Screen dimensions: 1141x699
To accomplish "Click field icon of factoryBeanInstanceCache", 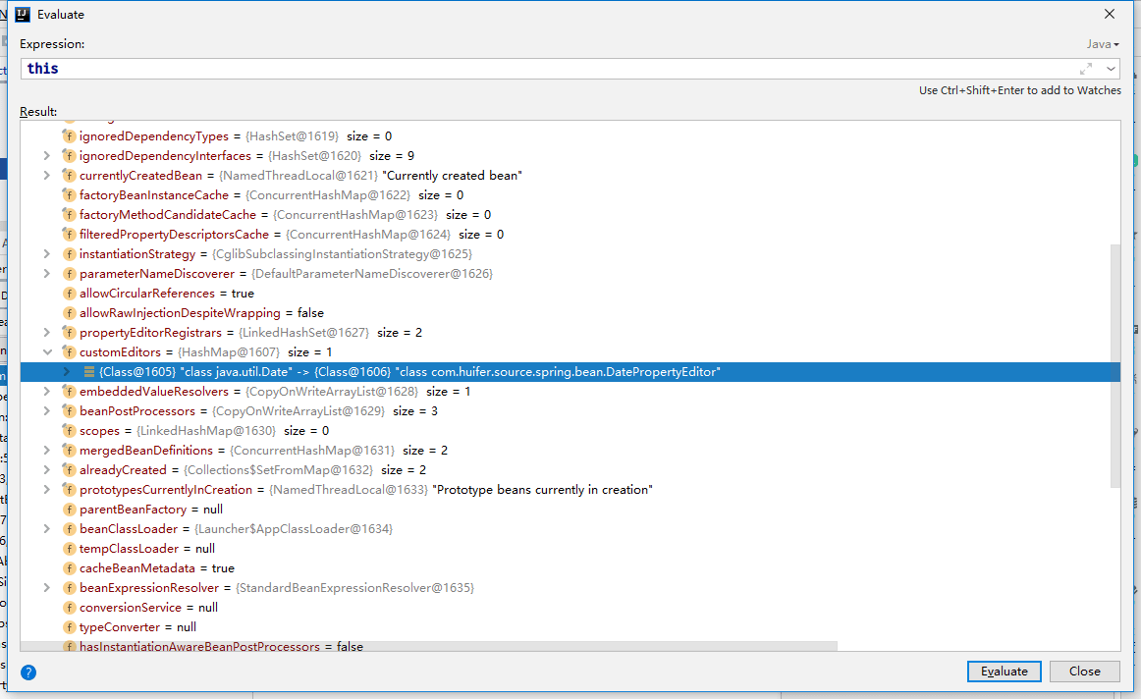I will (x=69, y=195).
